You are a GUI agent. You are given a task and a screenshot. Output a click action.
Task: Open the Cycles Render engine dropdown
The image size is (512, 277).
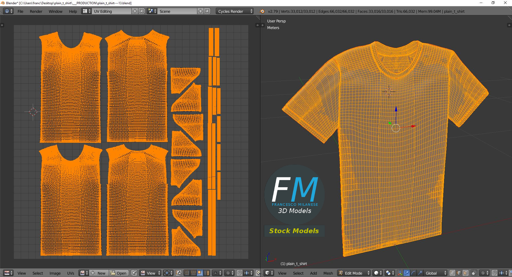(x=235, y=11)
